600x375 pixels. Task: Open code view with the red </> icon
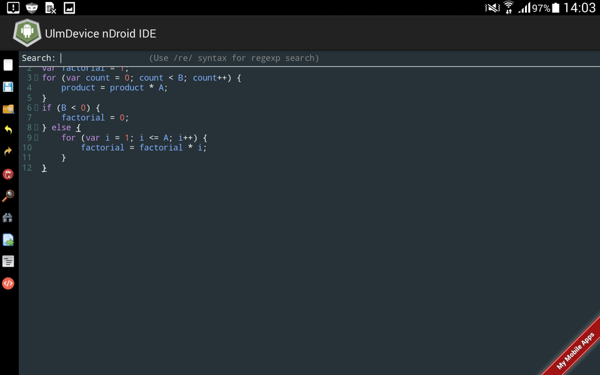point(8,283)
